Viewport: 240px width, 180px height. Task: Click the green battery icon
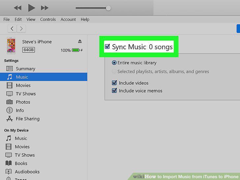pyautogui.click(x=76, y=50)
